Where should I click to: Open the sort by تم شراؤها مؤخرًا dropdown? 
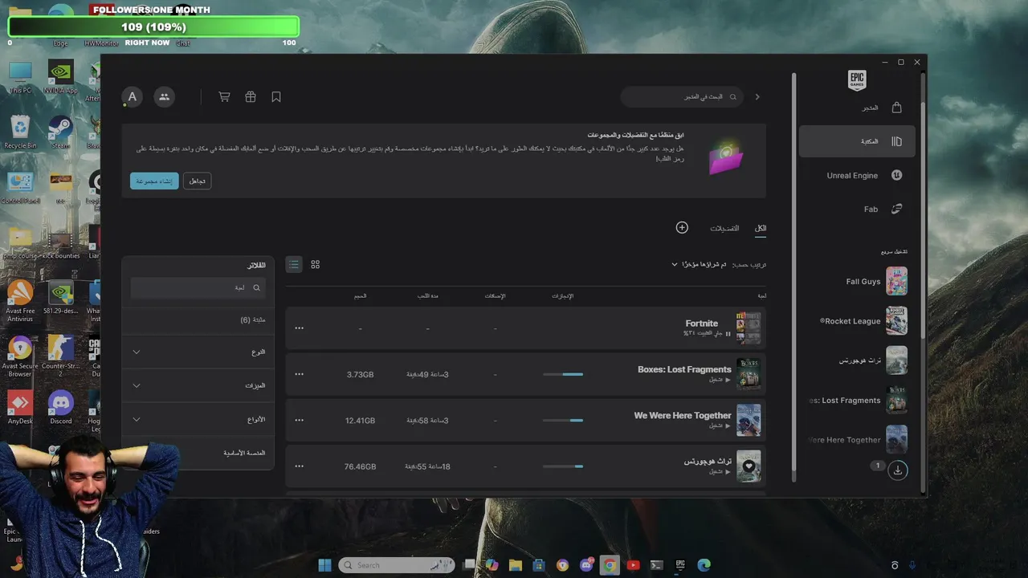699,264
